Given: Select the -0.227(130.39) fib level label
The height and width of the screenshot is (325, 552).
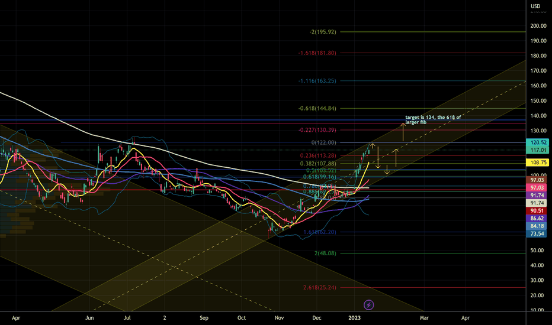Looking at the screenshot, I should click(x=317, y=130).
